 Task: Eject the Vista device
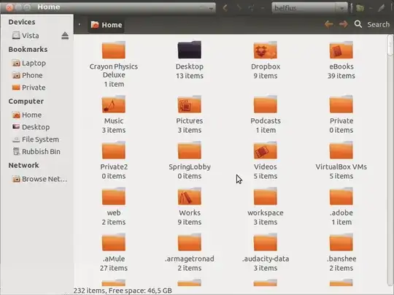(65, 36)
